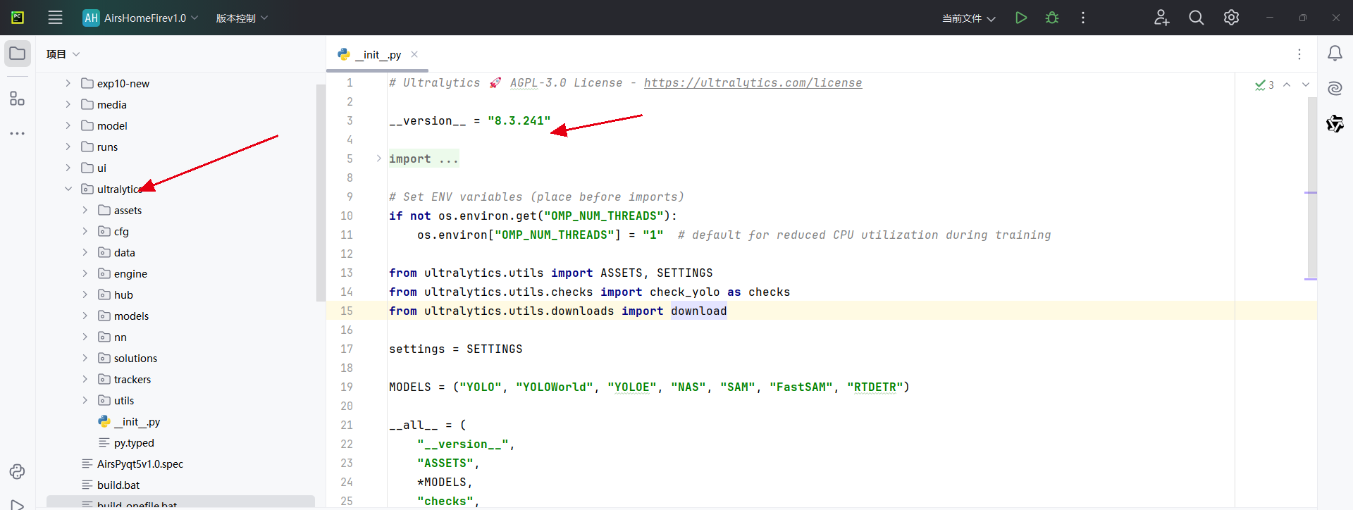Image resolution: width=1353 pixels, height=510 pixels.
Task: Expand the media folder
Action: [68, 104]
